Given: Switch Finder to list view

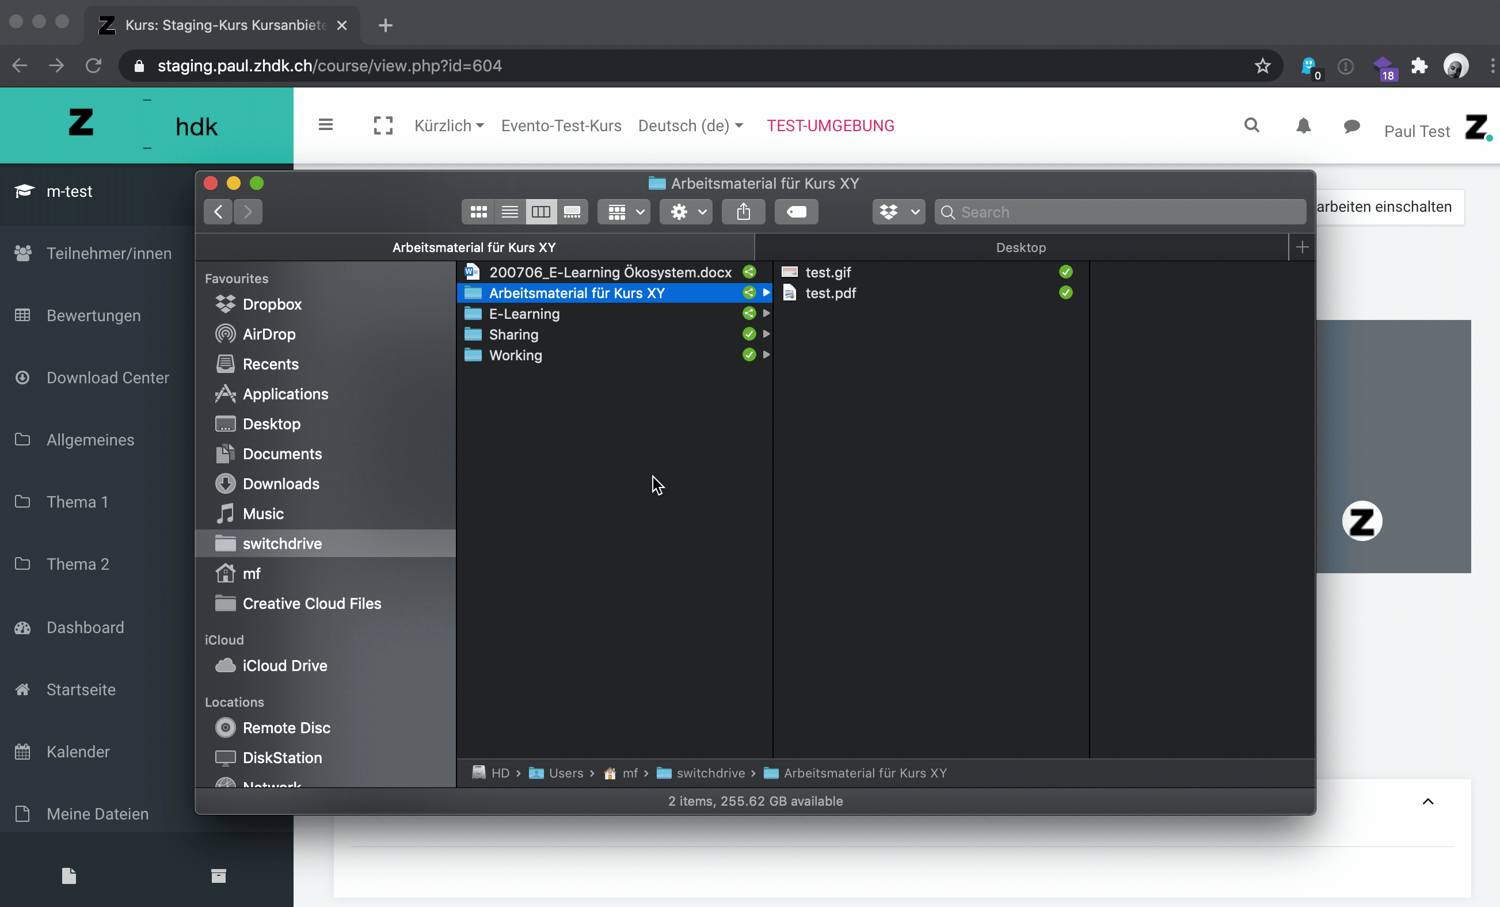Looking at the screenshot, I should (x=509, y=212).
